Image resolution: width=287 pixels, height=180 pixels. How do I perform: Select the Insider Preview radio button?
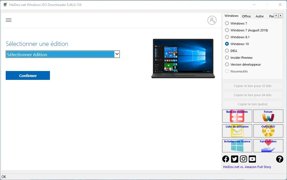tap(227, 58)
